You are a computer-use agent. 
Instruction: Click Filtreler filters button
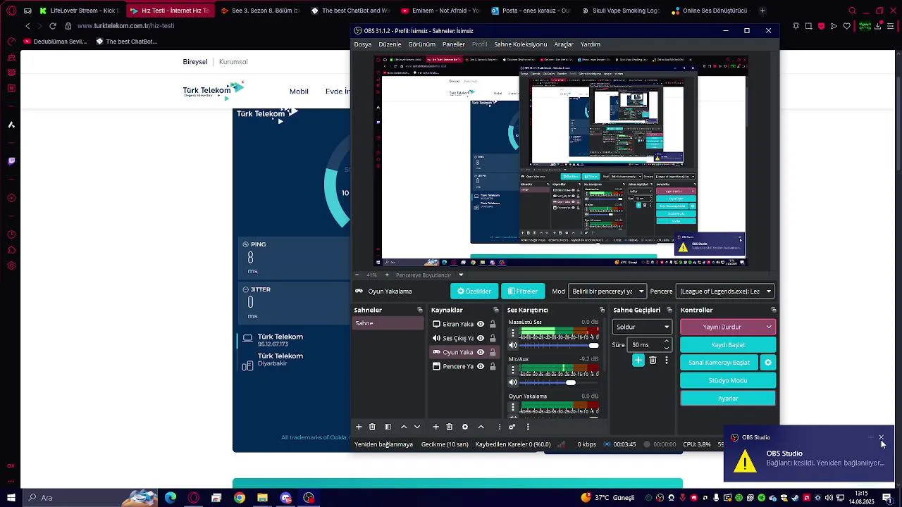tap(523, 292)
